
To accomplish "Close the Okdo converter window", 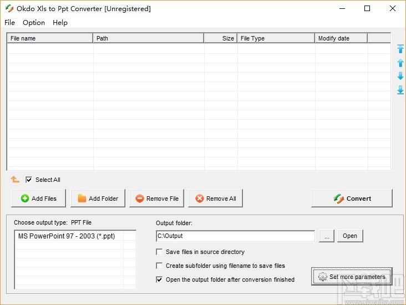I will (x=393, y=8).
